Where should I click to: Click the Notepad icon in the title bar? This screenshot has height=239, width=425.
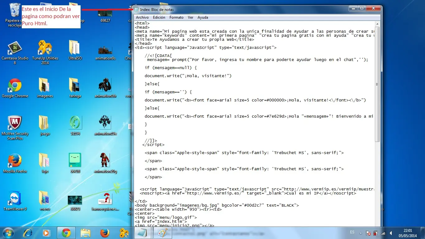[x=136, y=10]
